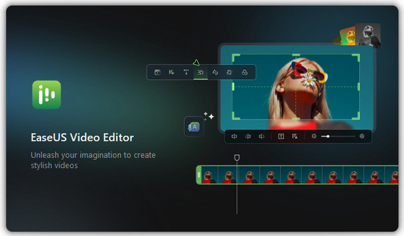Image resolution: width=404 pixels, height=236 pixels.
Task: Click the orange-green filter preview thumbnail
Action: point(348,37)
